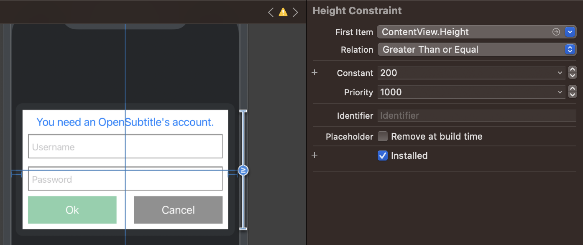This screenshot has height=245, width=583.
Task: Open the yellow warning triangle issue
Action: click(x=283, y=12)
